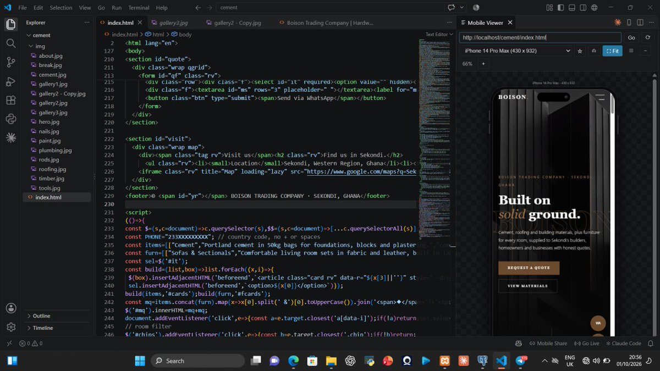The width and height of the screenshot is (660, 371).
Task: Open Run and Debug view
Action: click(10, 81)
